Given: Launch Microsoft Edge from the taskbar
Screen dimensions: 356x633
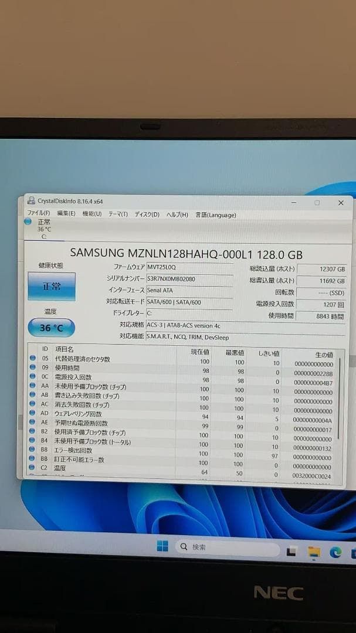Looking at the screenshot, I should pyautogui.click(x=335, y=552).
